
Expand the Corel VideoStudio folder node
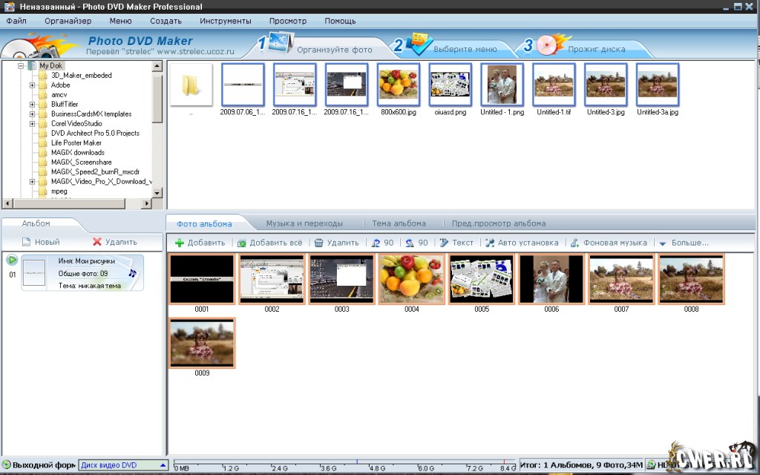pos(33,124)
